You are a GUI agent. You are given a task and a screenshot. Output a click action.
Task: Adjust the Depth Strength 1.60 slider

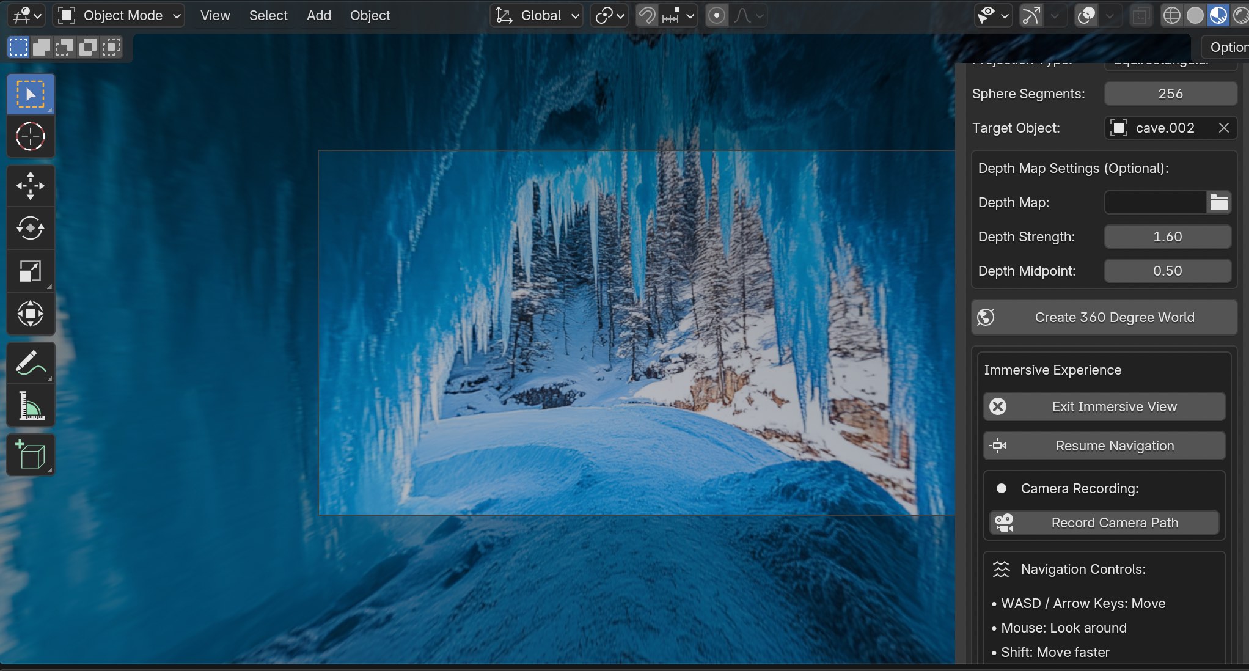click(1168, 237)
